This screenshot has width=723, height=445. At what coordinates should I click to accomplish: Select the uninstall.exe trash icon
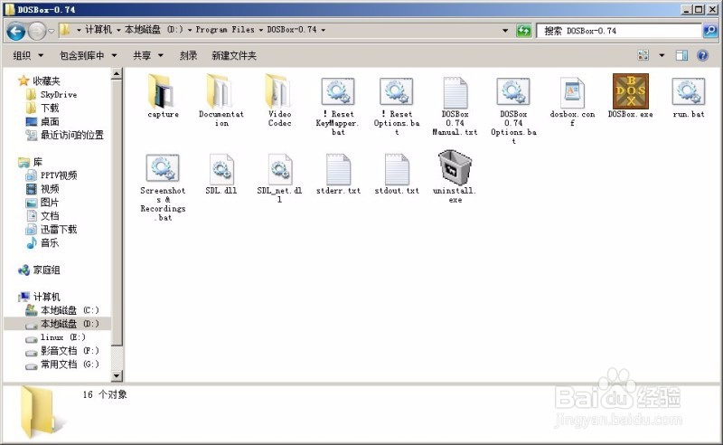(x=455, y=167)
